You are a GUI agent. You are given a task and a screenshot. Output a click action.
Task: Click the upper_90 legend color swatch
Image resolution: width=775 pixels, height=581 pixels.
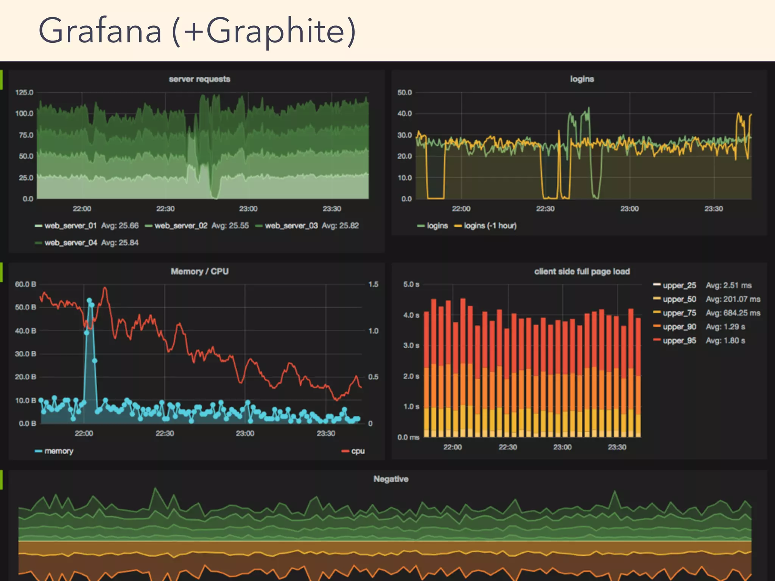point(657,326)
